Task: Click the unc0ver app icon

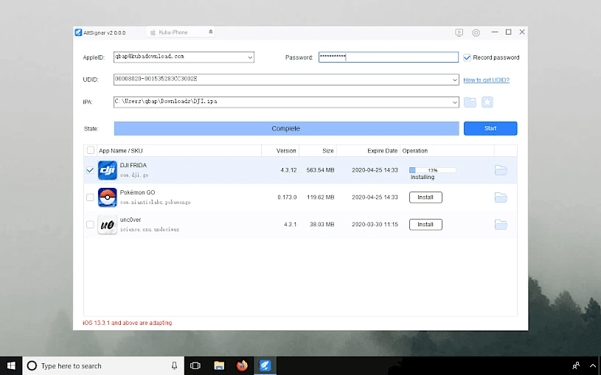Action: pos(108,225)
